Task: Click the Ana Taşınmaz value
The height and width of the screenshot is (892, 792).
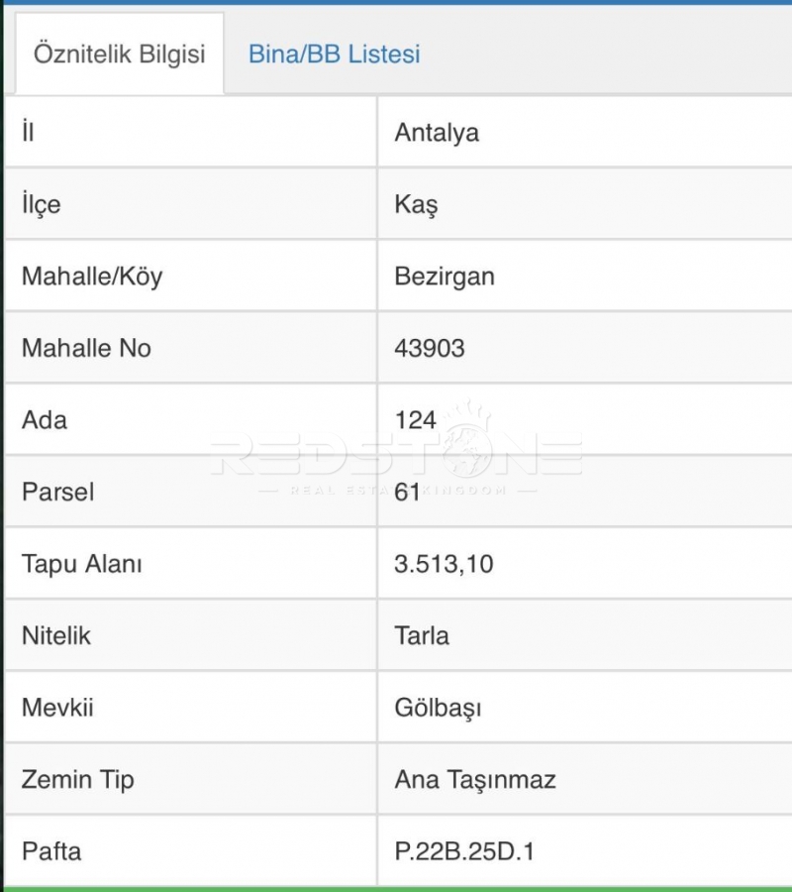Action: (x=475, y=779)
